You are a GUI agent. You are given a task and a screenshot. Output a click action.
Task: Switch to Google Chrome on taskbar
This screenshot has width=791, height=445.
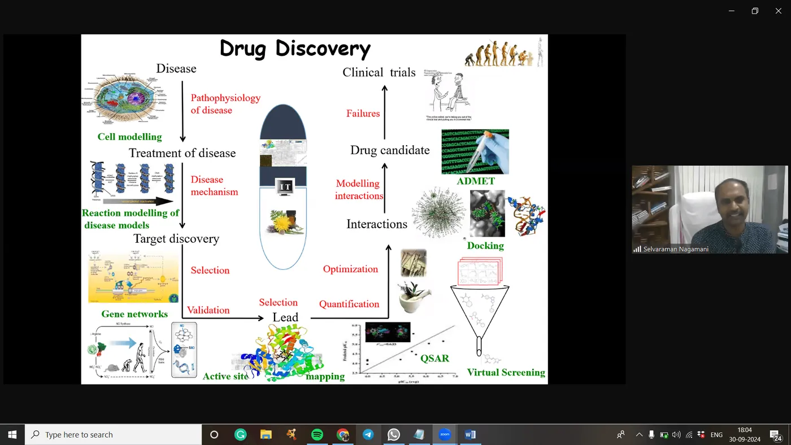343,434
